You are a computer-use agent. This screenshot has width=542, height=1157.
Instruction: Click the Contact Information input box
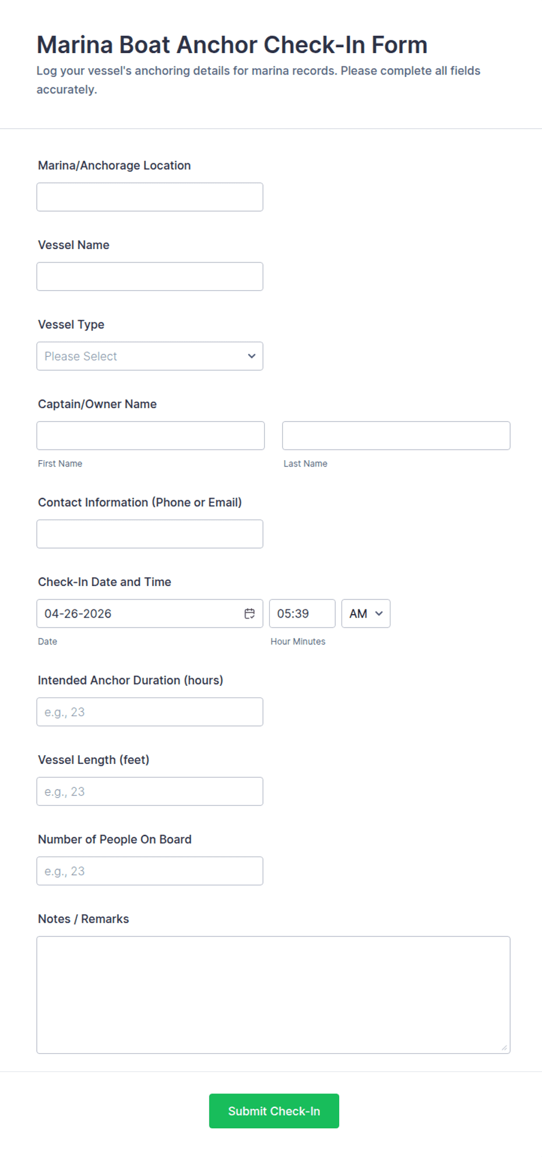149,534
